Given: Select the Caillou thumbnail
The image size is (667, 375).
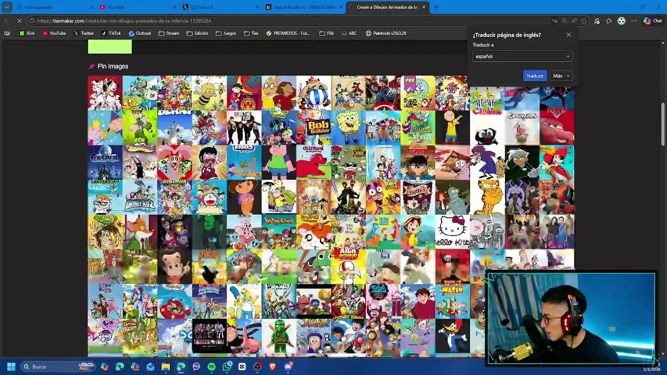Looking at the screenshot, I should tap(452, 128).
